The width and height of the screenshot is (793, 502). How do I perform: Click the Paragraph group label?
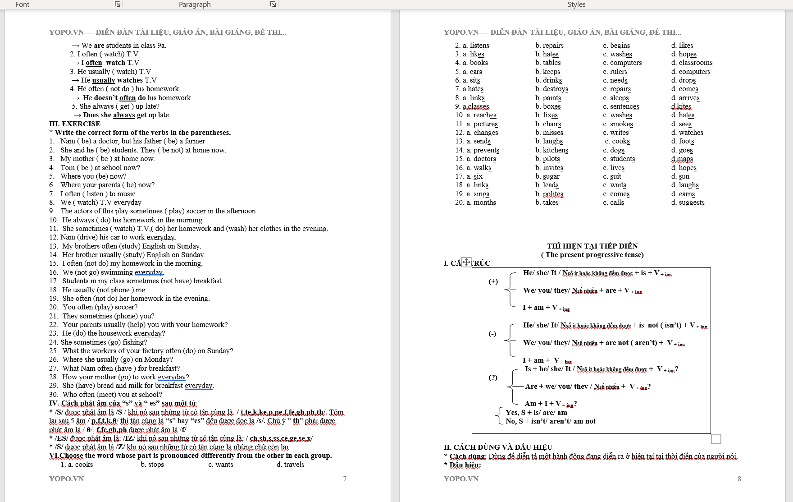tap(195, 5)
